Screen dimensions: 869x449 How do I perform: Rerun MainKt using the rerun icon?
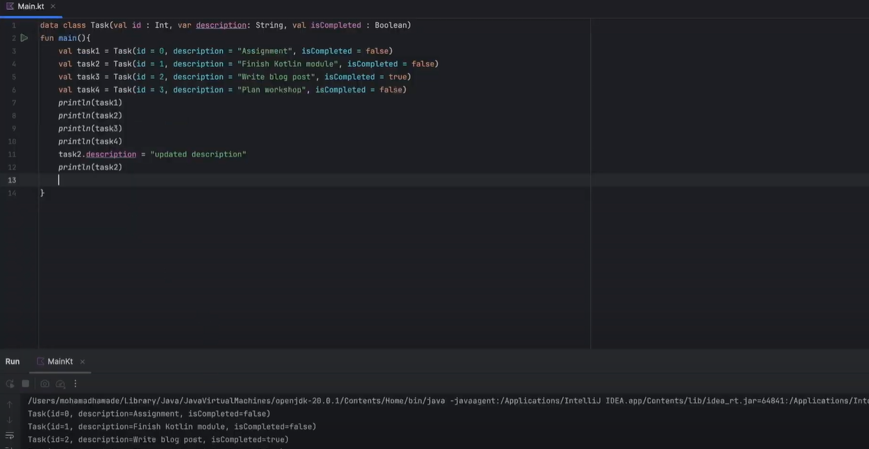tap(10, 383)
